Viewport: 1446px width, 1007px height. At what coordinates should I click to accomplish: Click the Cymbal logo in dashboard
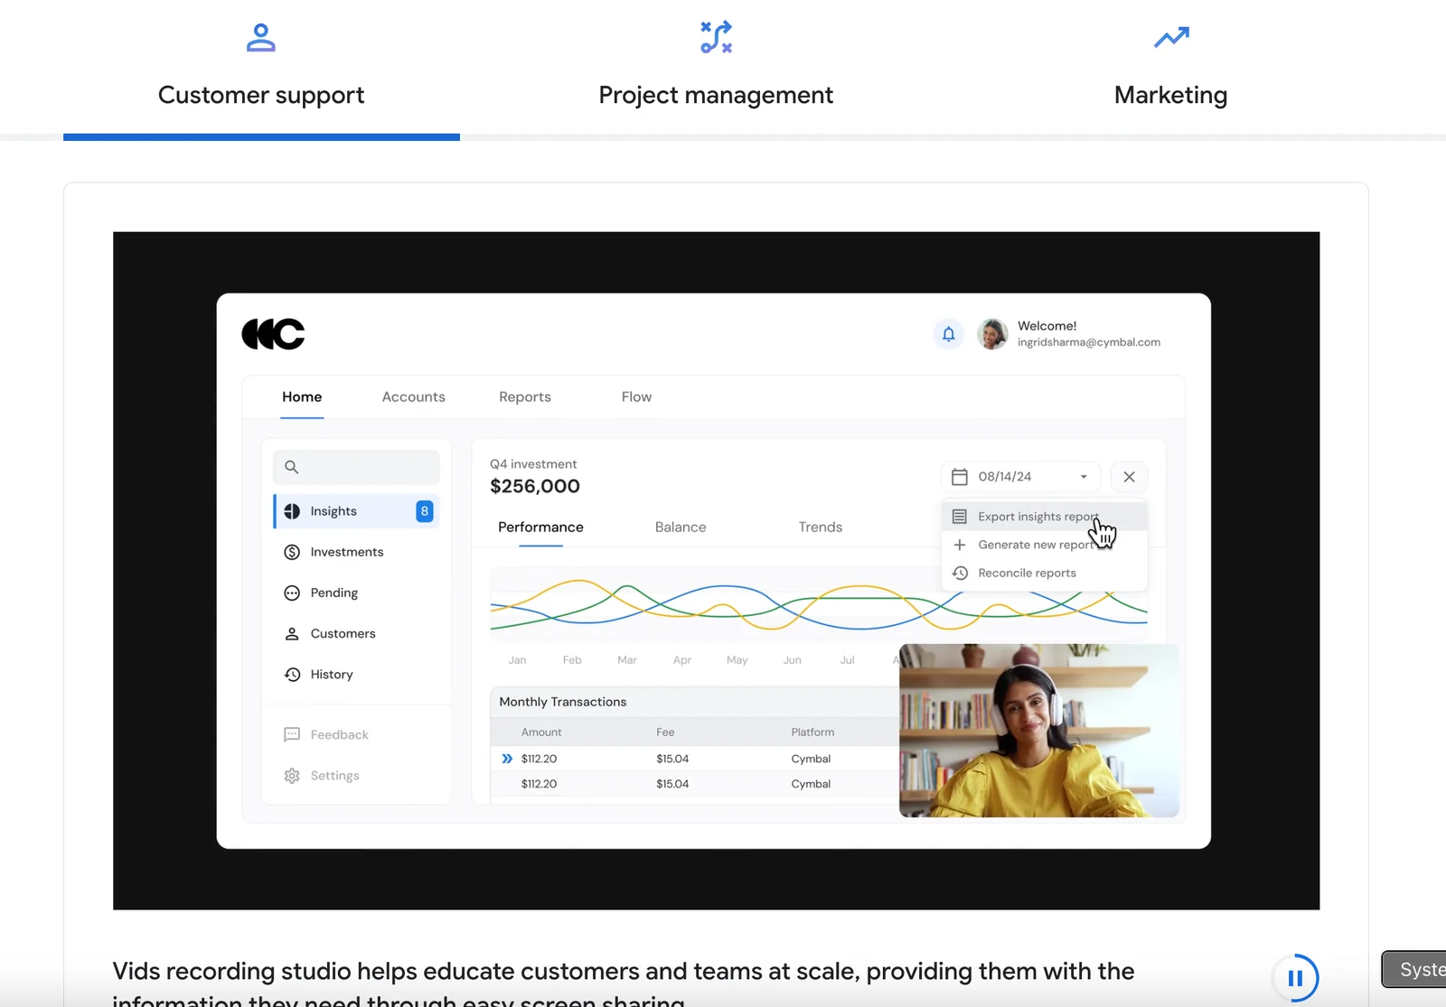(273, 334)
